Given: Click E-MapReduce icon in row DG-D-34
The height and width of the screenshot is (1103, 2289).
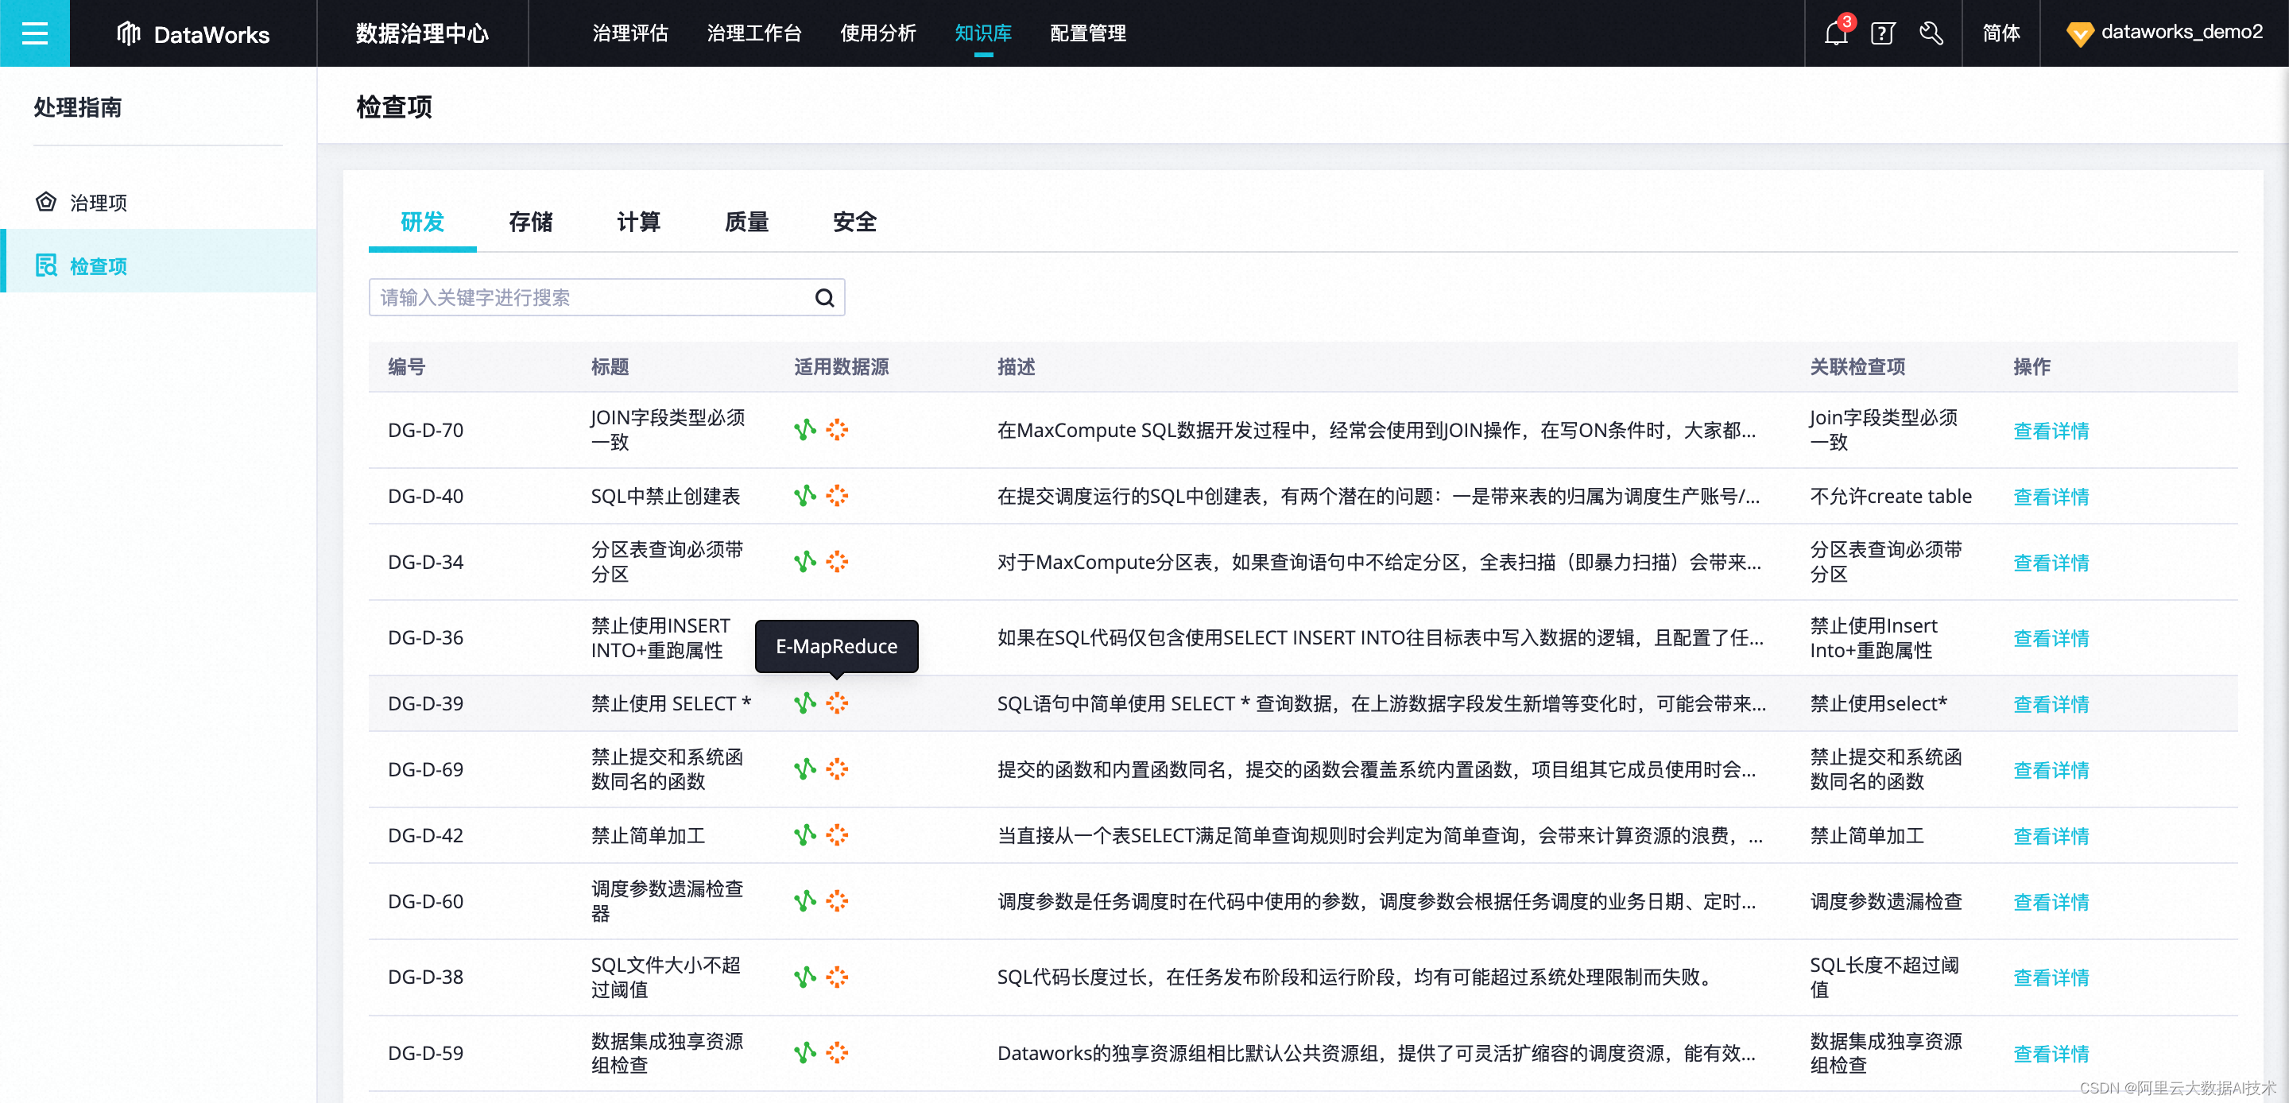Looking at the screenshot, I should point(837,562).
